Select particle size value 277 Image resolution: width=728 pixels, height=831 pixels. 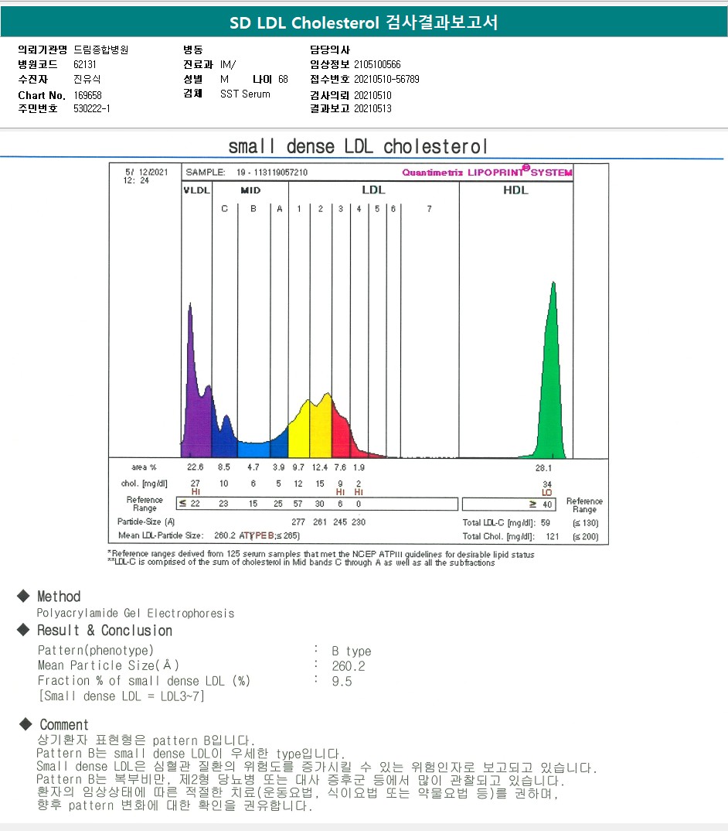[298, 522]
